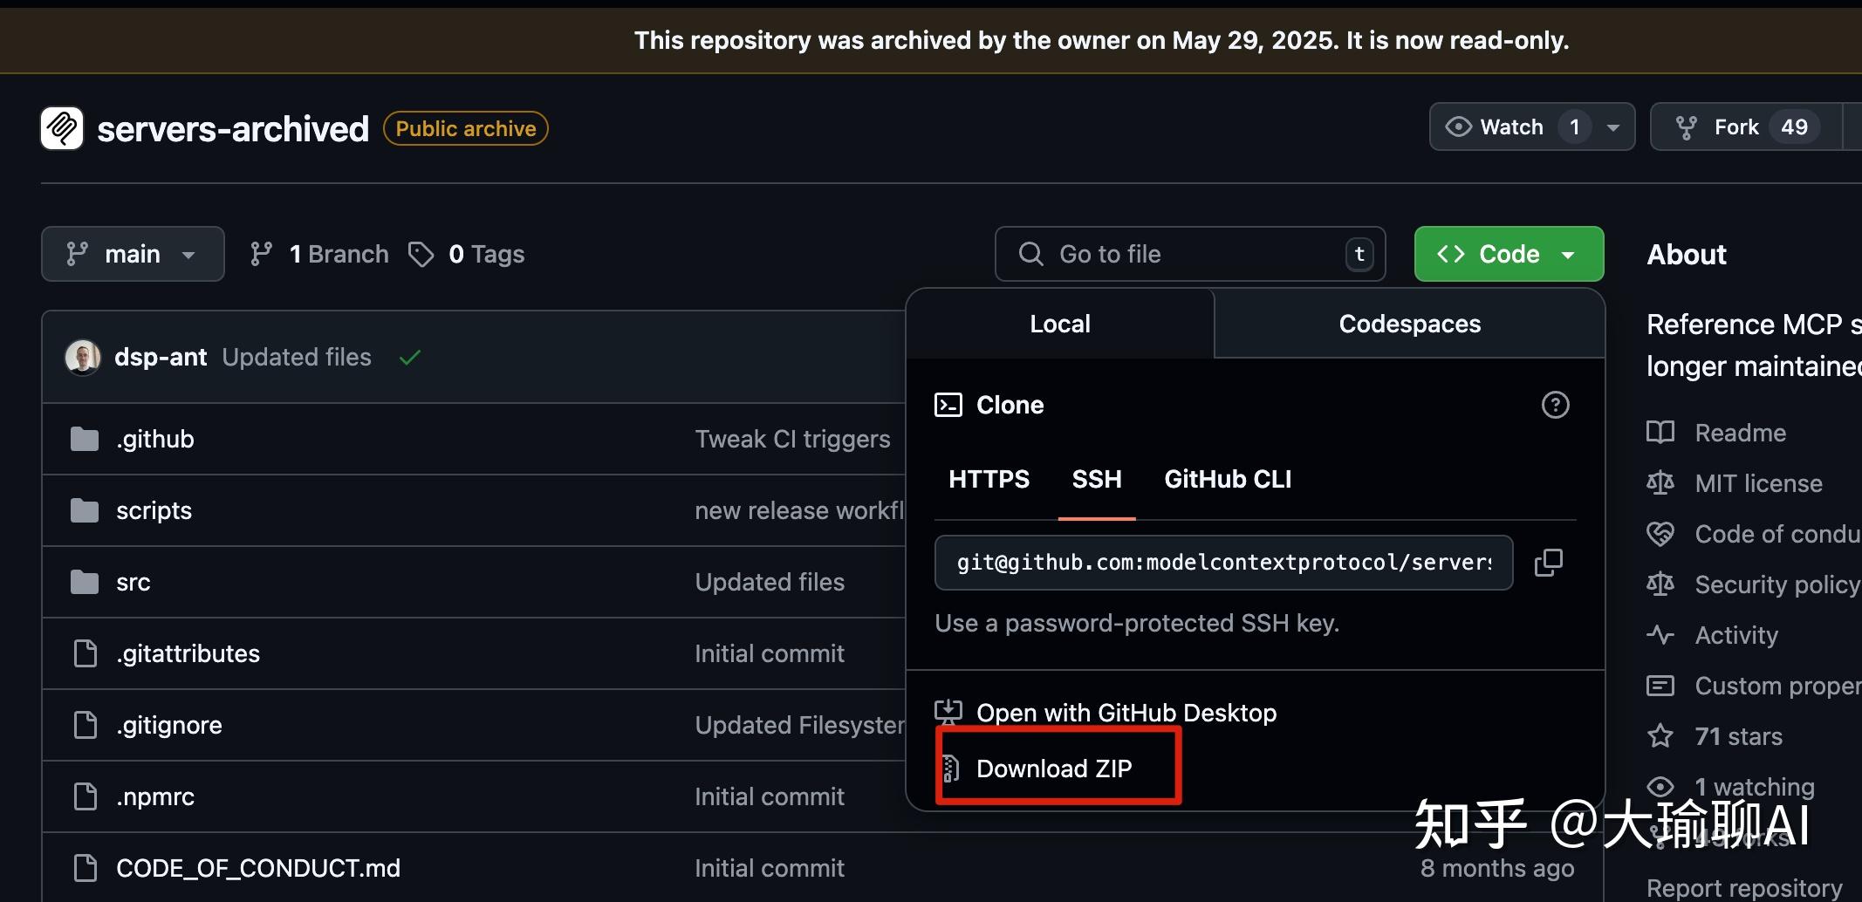Open the main branch selector dropdown
This screenshot has height=902, width=1862.
[x=133, y=254]
